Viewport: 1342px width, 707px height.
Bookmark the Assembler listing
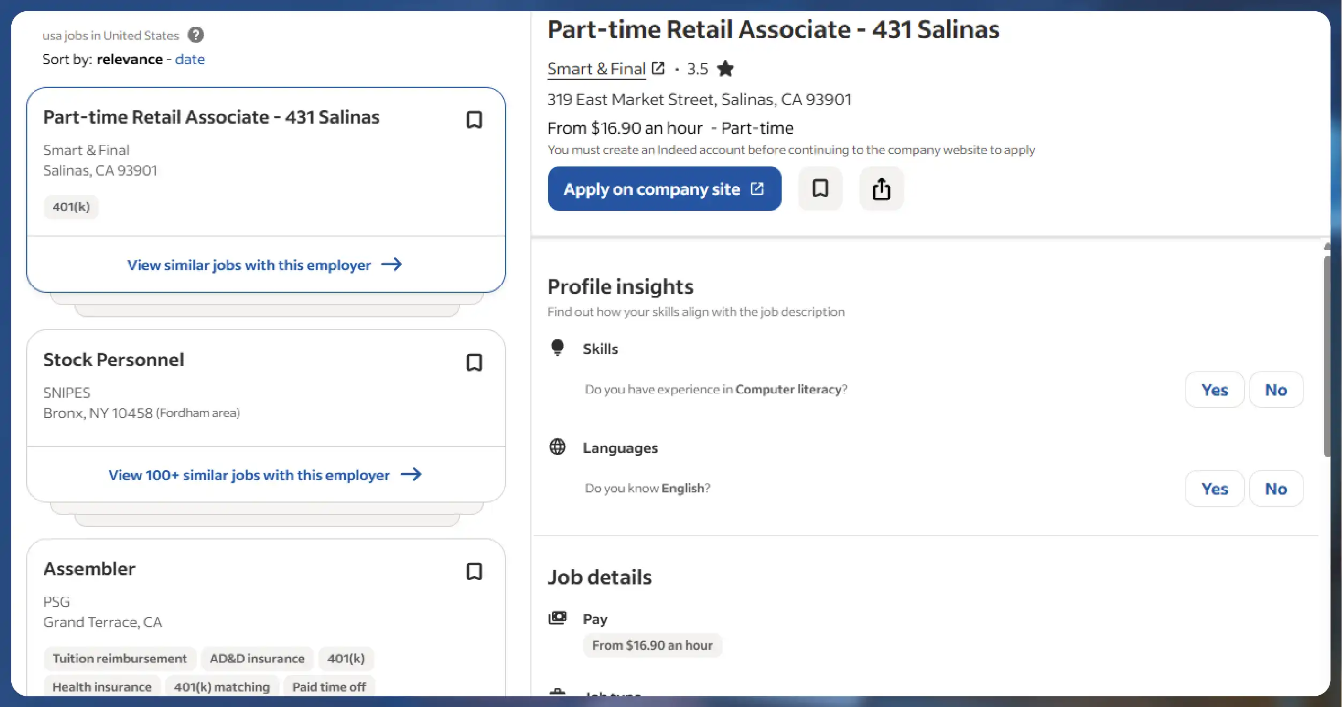coord(475,572)
